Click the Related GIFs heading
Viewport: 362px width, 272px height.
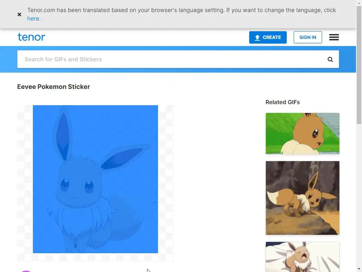282,102
